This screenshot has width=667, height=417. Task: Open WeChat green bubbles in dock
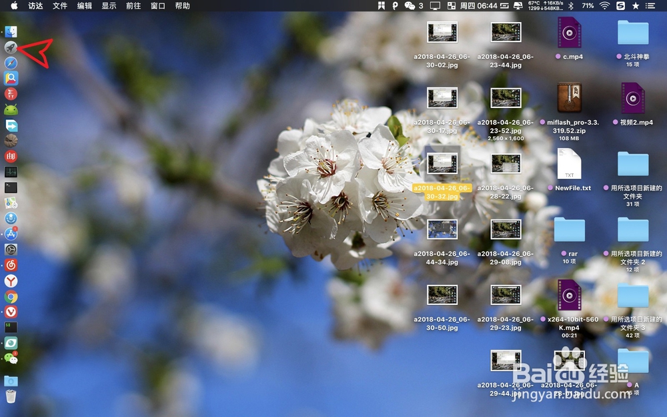pos(11,359)
